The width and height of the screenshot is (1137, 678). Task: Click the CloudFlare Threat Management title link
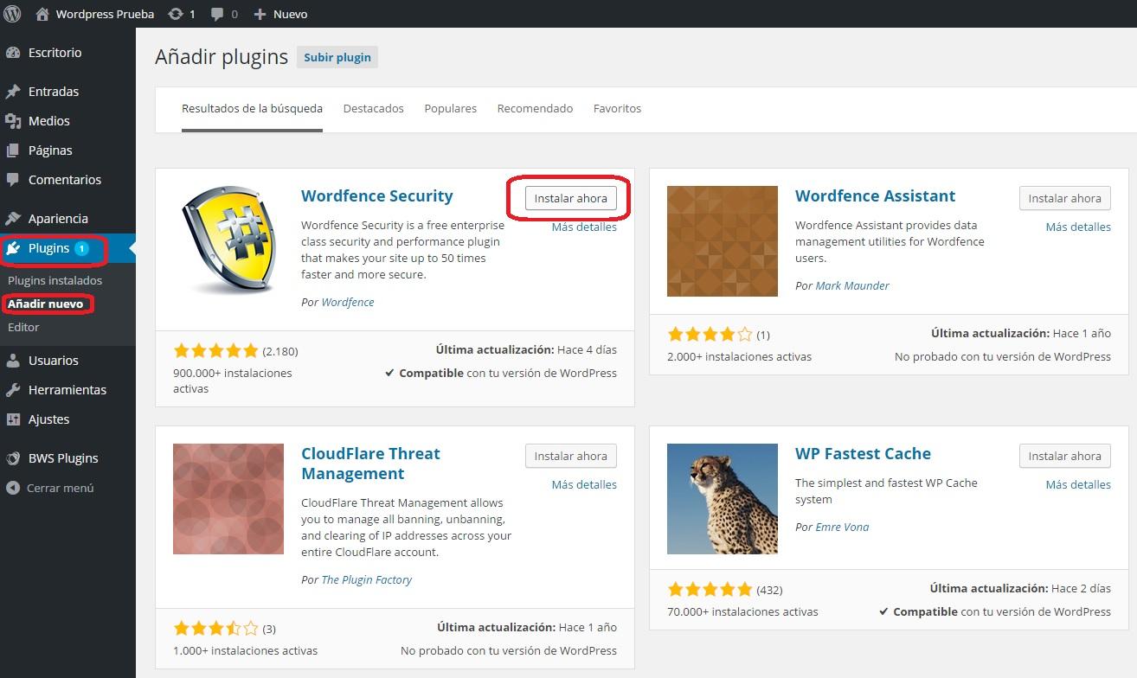tap(370, 464)
